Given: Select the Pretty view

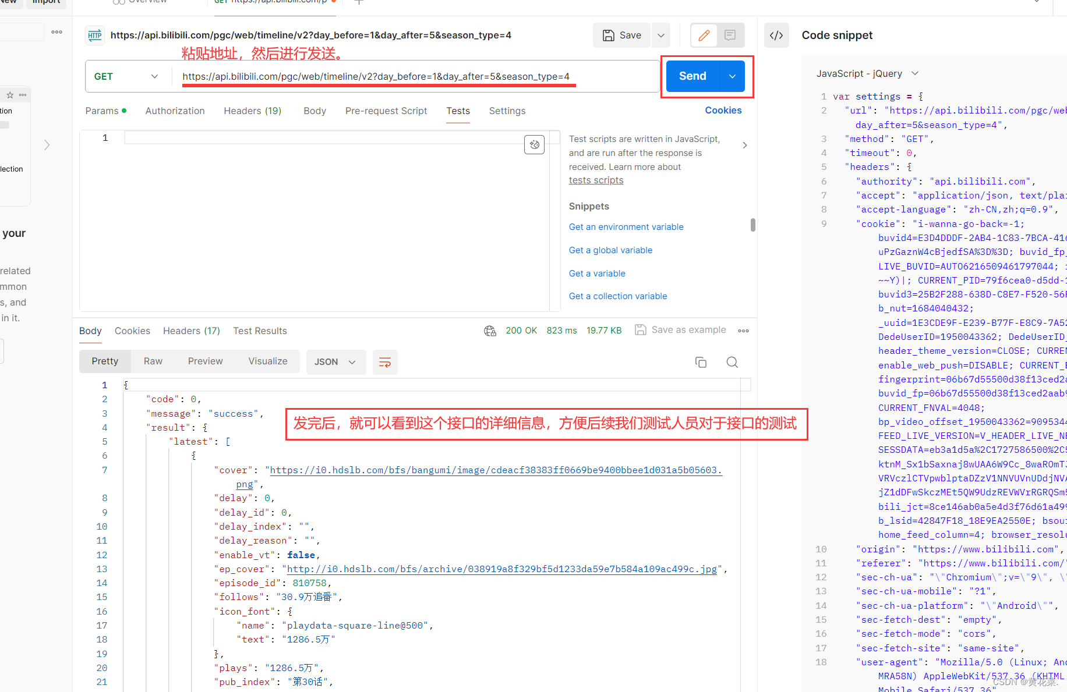Looking at the screenshot, I should click(105, 361).
